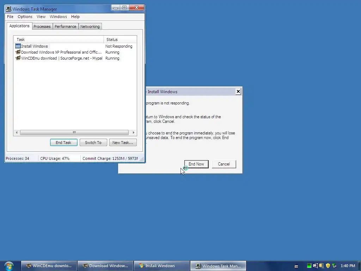Click the speech bubble language bar tray icon
The width and height of the screenshot is (361, 271).
click(x=316, y=266)
